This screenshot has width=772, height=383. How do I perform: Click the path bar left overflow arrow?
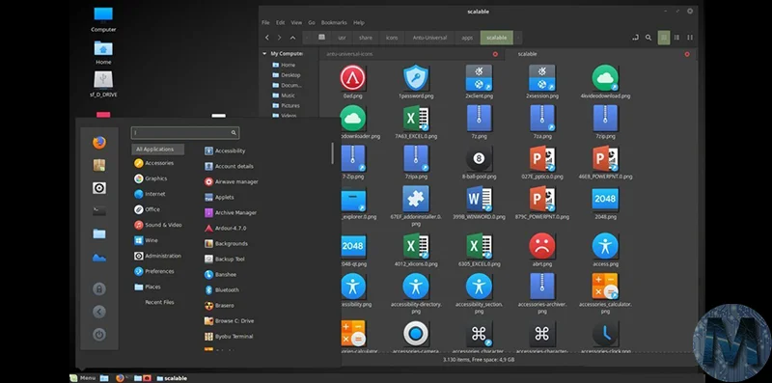point(307,38)
